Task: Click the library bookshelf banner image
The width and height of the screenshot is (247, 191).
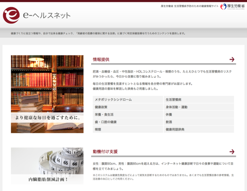Action: coord(47,94)
